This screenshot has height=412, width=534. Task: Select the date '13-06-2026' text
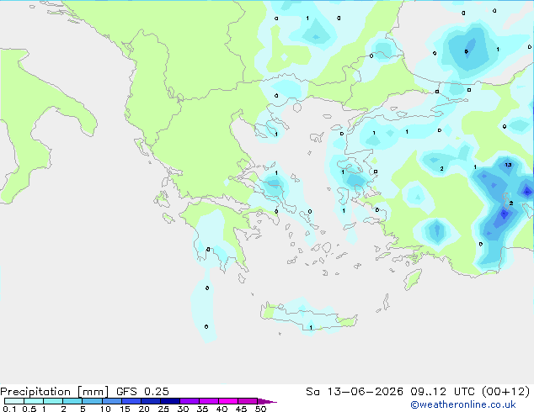pos(365,392)
